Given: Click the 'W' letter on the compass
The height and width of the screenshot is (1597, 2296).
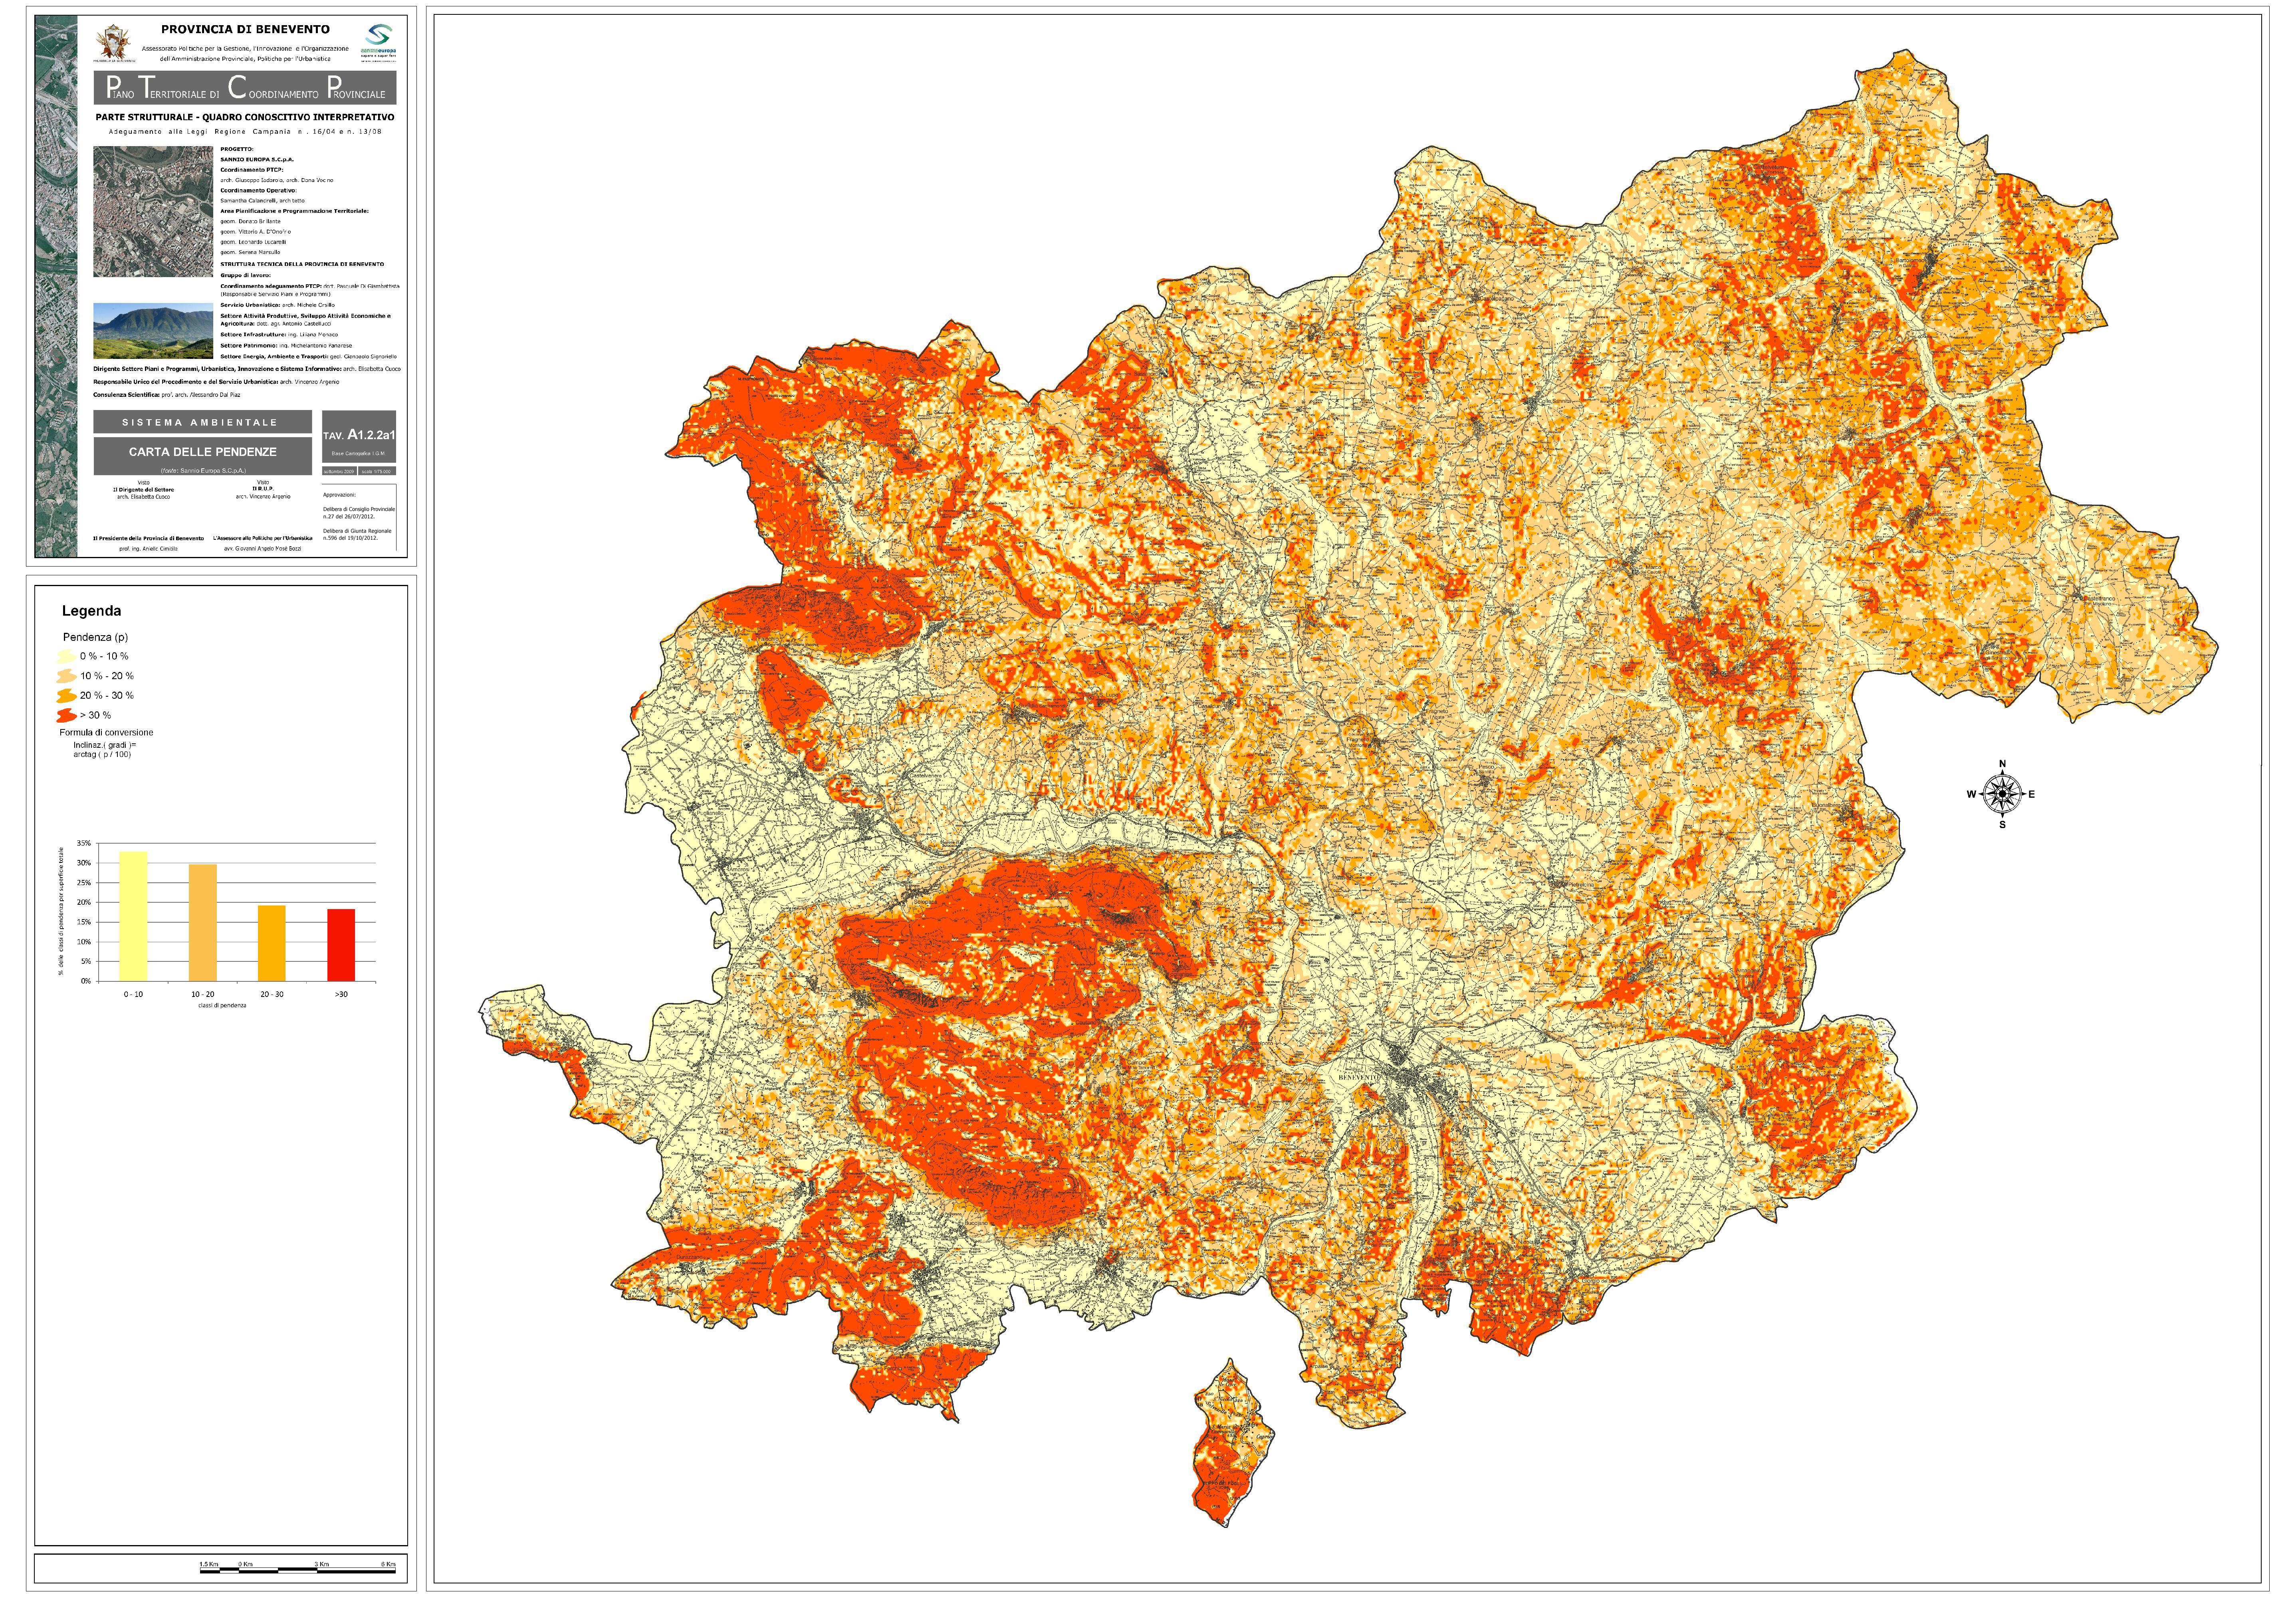Looking at the screenshot, I should click(1972, 795).
